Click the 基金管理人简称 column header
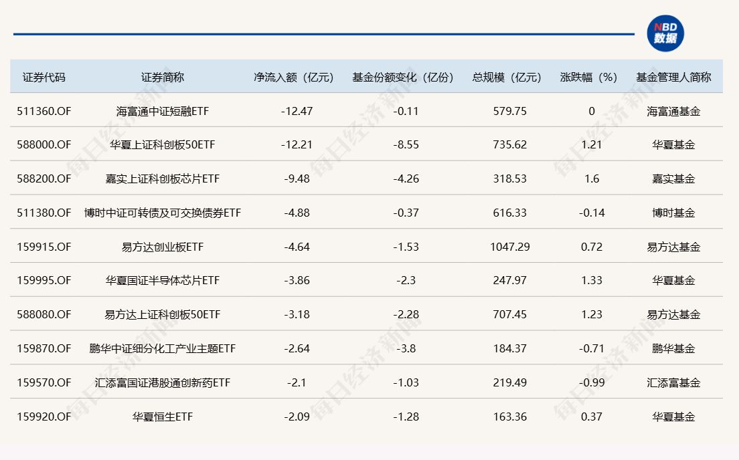Screen dimensions: 739x460 tap(673, 77)
